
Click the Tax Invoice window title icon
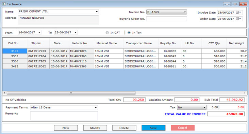coord(4,4)
